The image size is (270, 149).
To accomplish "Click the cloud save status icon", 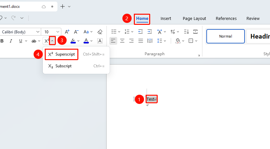I will click(44, 7).
